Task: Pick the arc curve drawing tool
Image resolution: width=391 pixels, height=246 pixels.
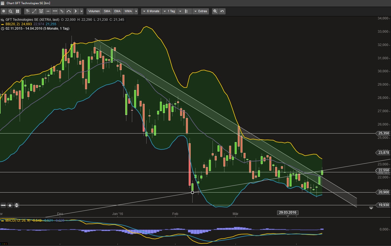Action: tap(69, 11)
